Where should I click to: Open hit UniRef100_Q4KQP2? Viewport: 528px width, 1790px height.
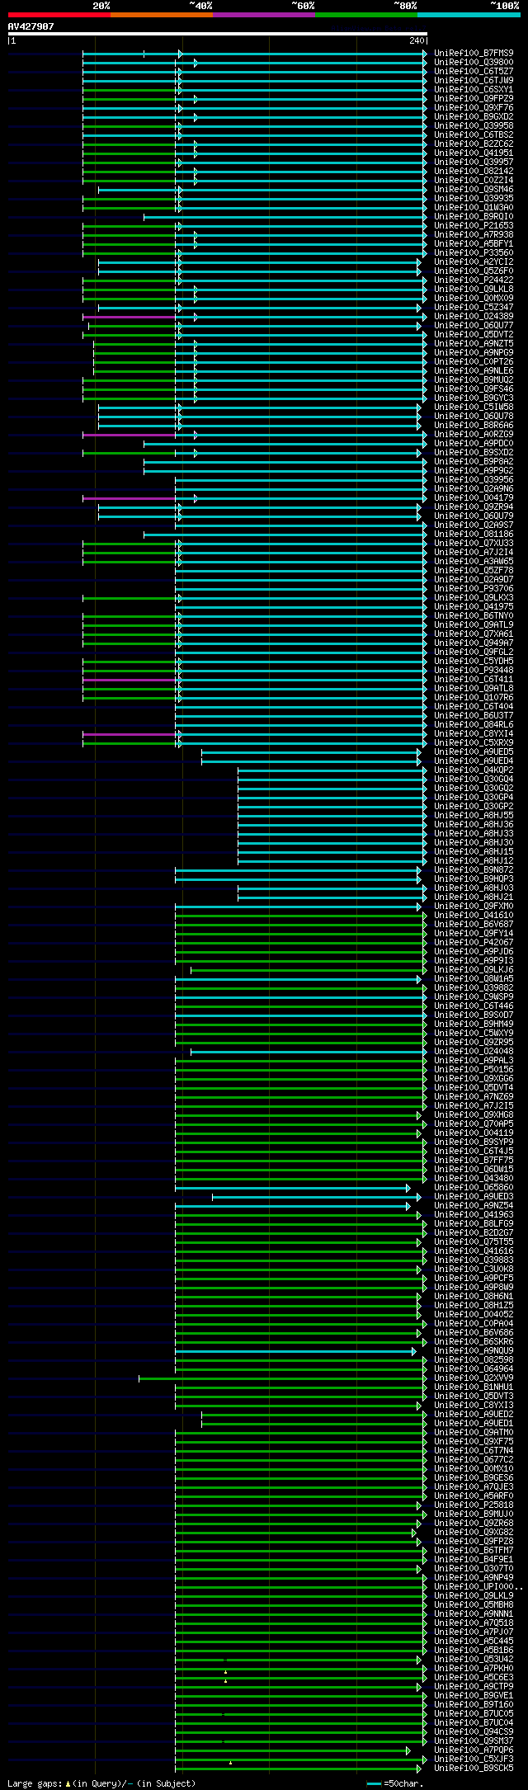(474, 770)
